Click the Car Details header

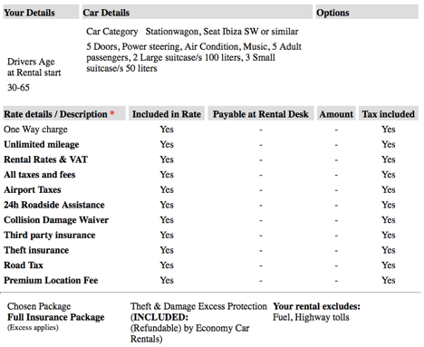tap(198, 13)
